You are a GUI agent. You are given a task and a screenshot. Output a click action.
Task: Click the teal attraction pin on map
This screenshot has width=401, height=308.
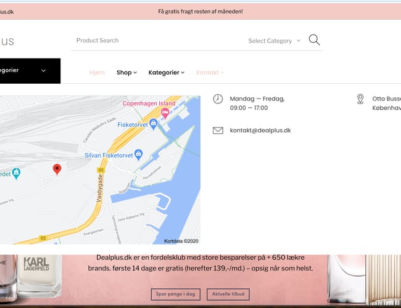(16, 174)
